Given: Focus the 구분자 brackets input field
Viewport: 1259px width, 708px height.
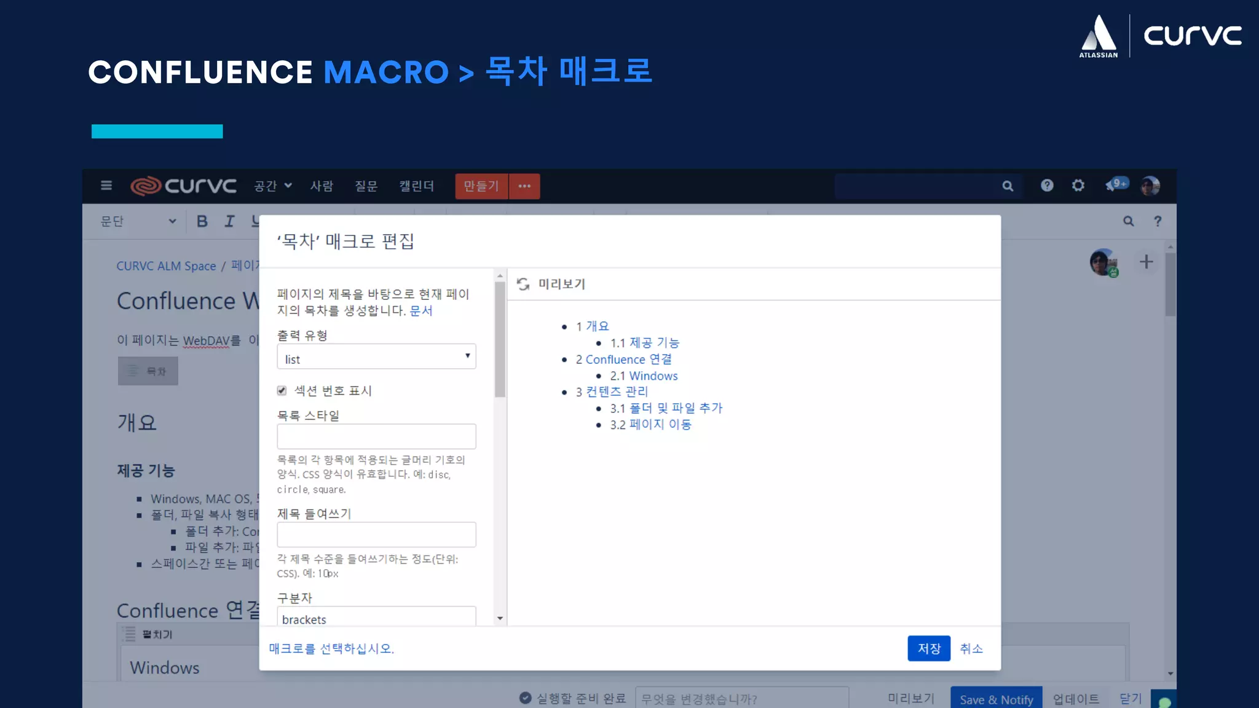Looking at the screenshot, I should [x=376, y=616].
